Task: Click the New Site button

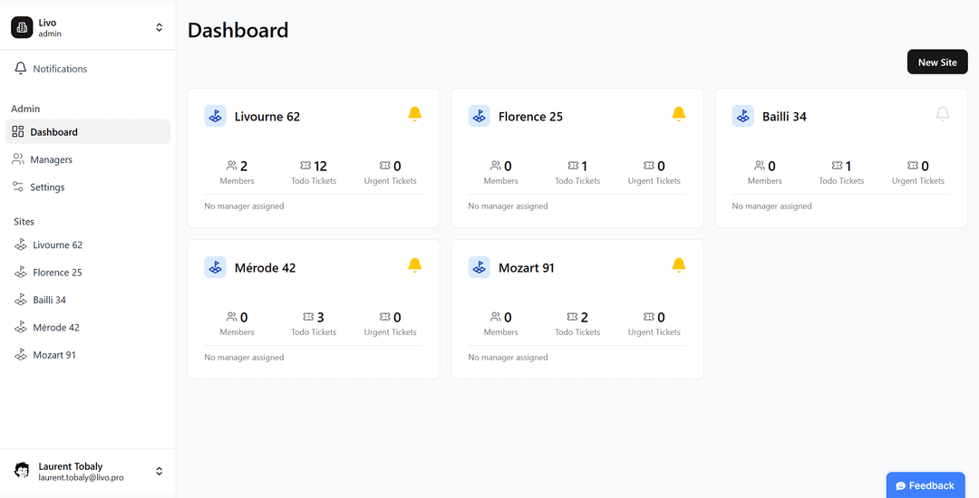Action: click(x=936, y=62)
